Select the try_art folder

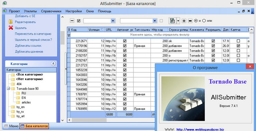pos(20,116)
